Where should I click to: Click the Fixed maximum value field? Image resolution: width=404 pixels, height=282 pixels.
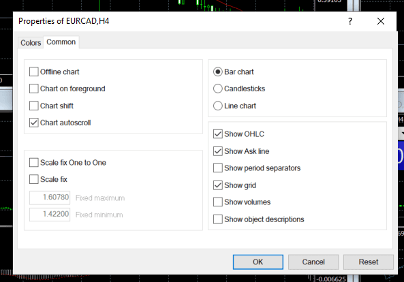50,198
